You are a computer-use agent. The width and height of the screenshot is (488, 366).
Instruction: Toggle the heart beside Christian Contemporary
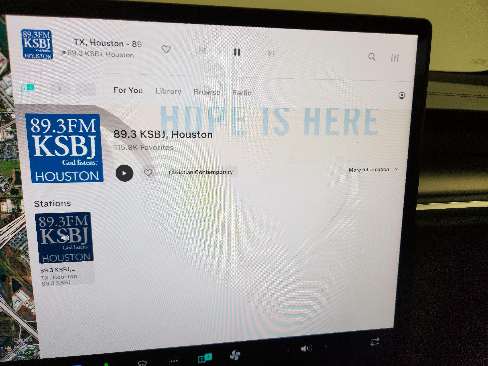[x=148, y=173]
